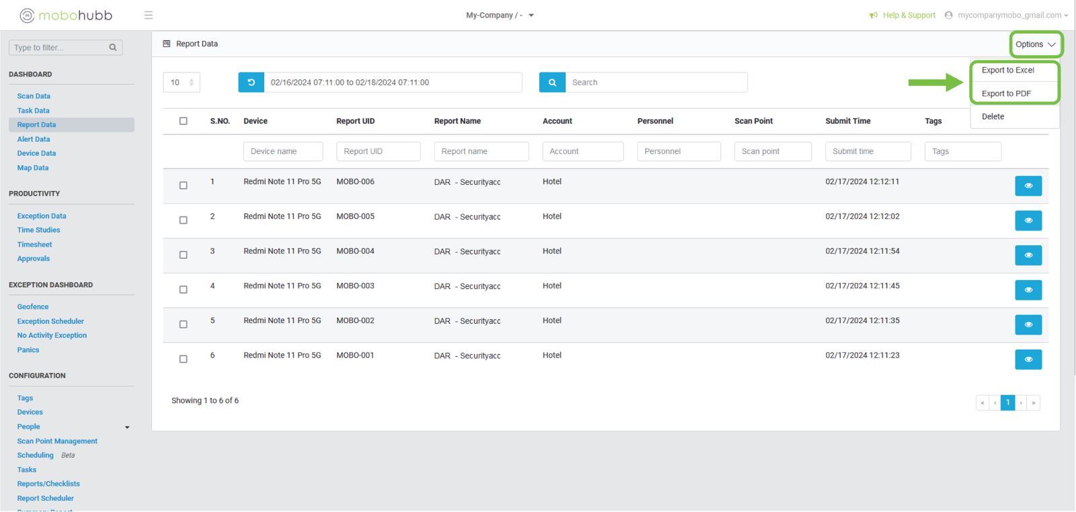Select Export to PDF option
1076x512 pixels.
coord(1006,93)
